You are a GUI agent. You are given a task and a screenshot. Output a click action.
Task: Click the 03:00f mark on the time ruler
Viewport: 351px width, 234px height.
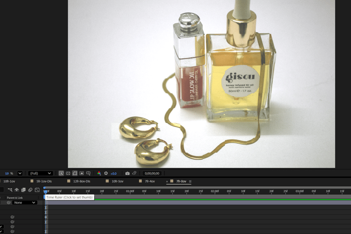coord(300,191)
